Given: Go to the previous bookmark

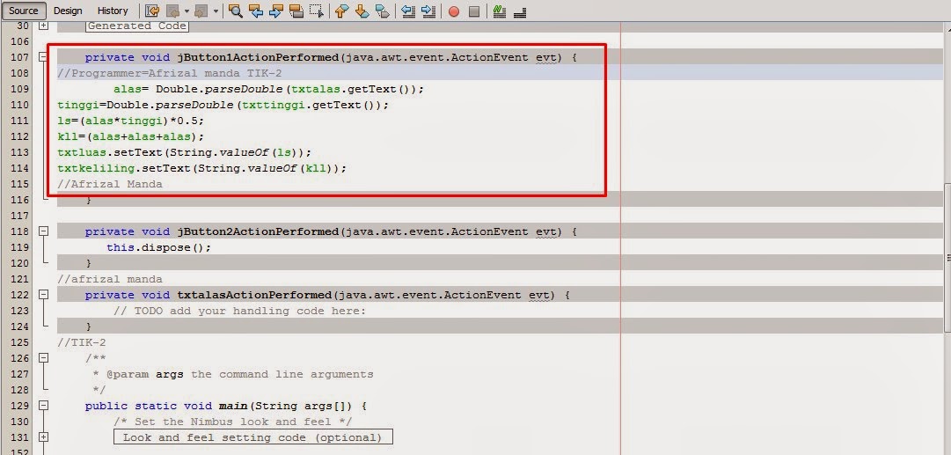Looking at the screenshot, I should pyautogui.click(x=342, y=11).
